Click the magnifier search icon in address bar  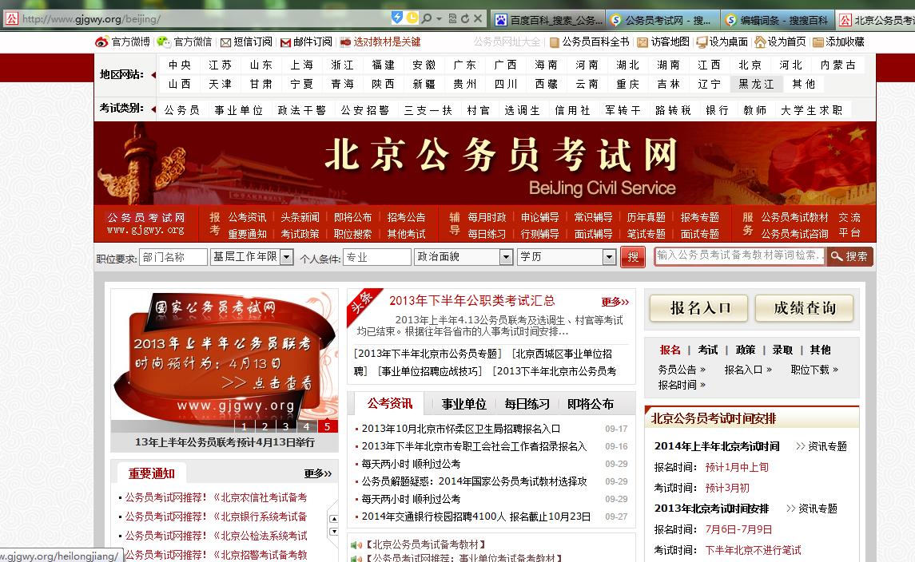[x=428, y=18]
